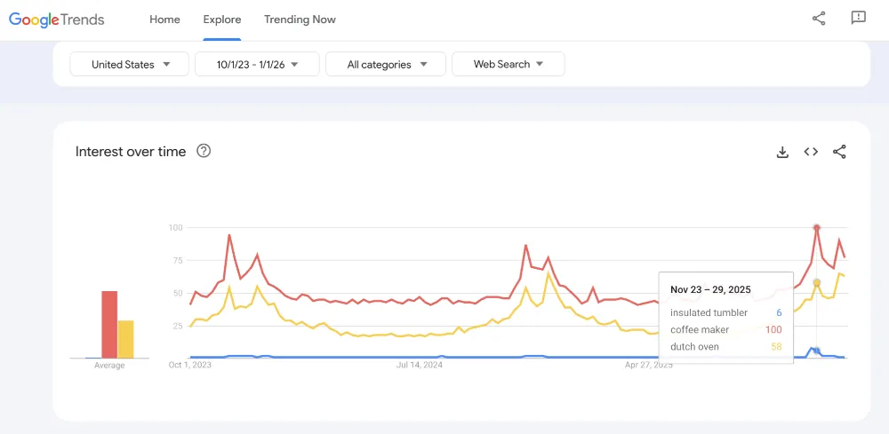Download the Interest over time CSV
The width and height of the screenshot is (889, 434).
[782, 152]
